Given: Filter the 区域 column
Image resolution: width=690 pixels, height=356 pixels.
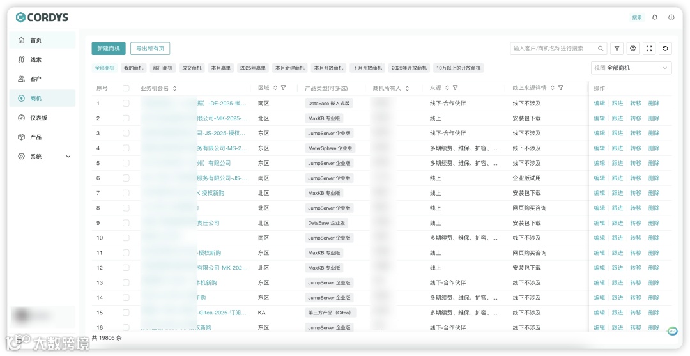Looking at the screenshot, I should click(284, 88).
